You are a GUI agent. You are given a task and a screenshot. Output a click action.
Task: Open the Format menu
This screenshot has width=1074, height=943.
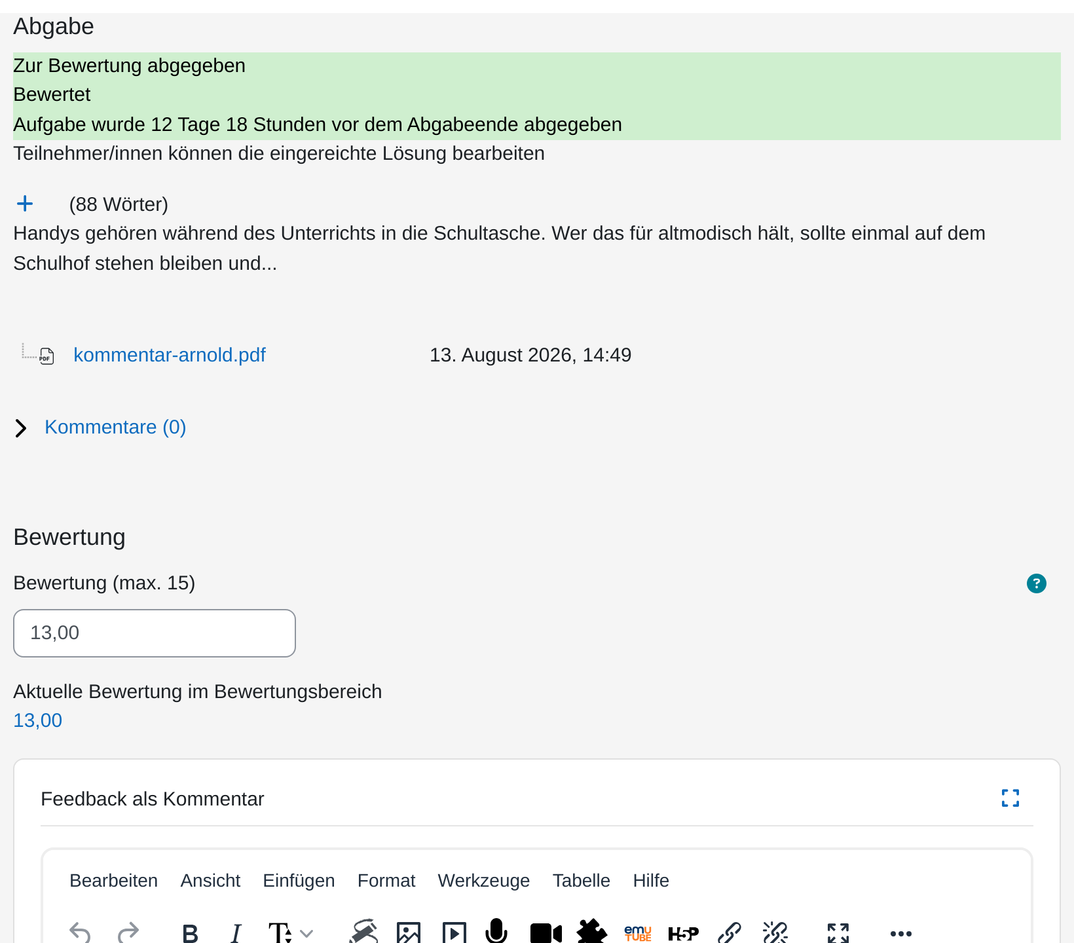point(386,881)
